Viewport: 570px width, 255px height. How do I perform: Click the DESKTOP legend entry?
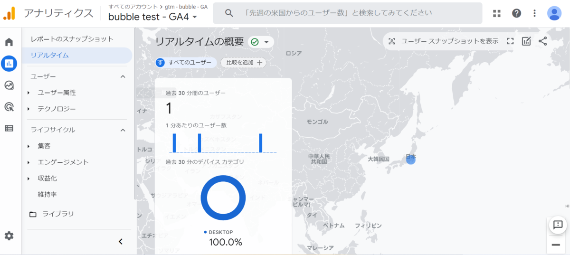(x=218, y=232)
